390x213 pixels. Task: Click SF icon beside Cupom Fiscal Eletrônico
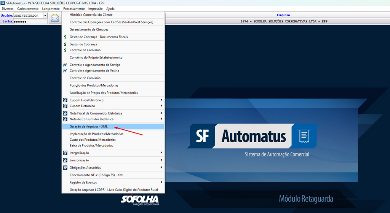tap(65, 100)
